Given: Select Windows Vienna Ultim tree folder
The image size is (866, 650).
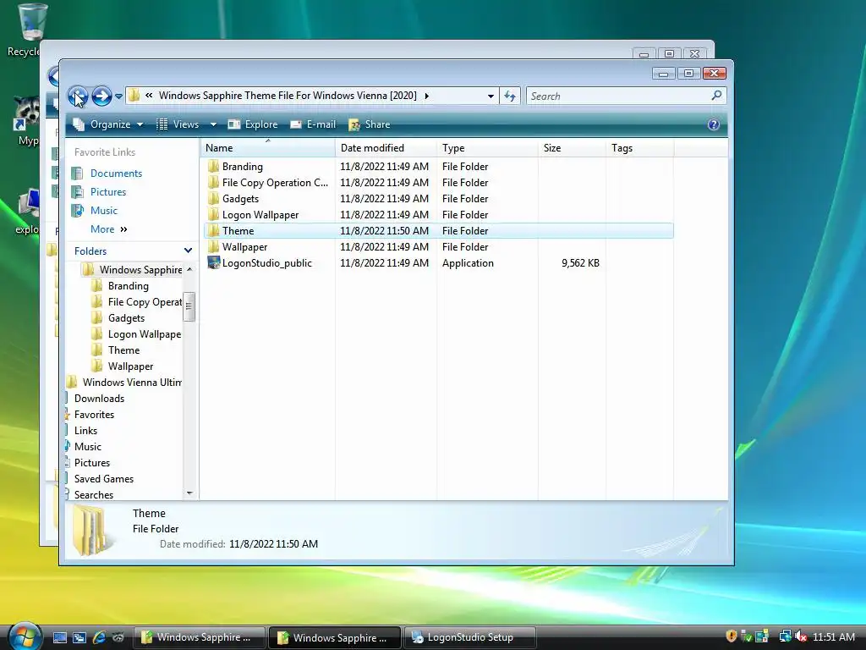Looking at the screenshot, I should 132,382.
